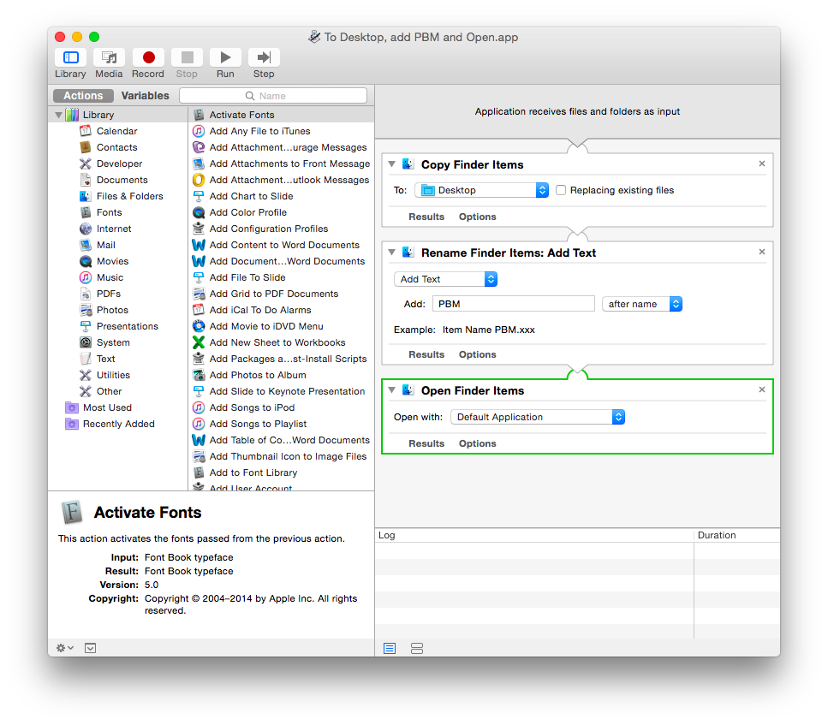The width and height of the screenshot is (828, 725).
Task: Open the Movies category
Action: 112,261
